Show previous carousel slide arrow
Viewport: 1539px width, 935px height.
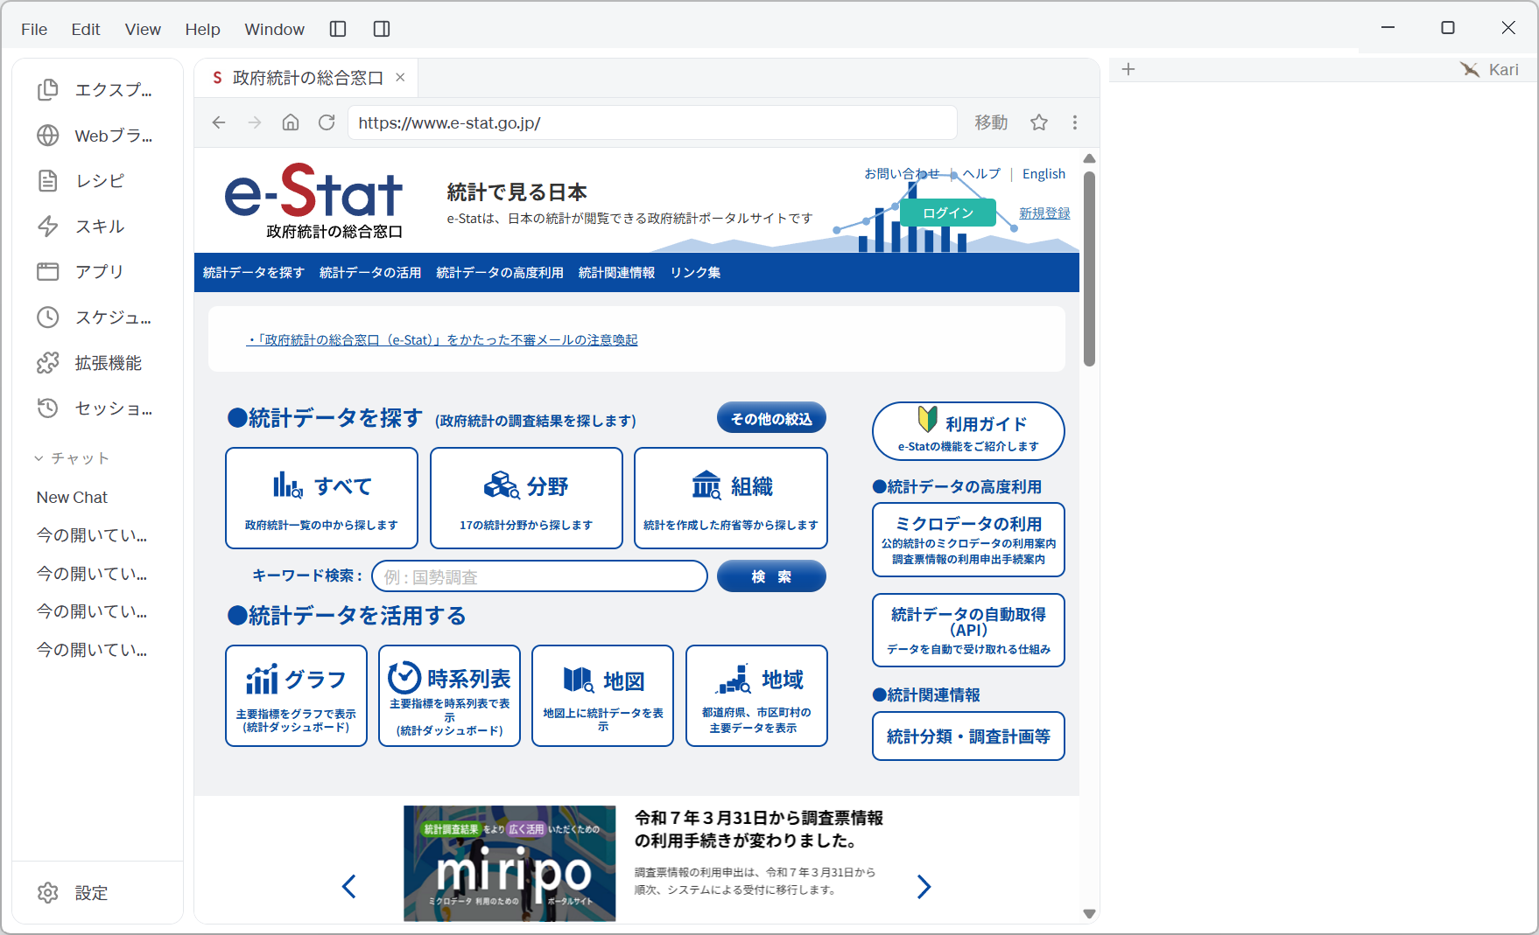point(349,887)
